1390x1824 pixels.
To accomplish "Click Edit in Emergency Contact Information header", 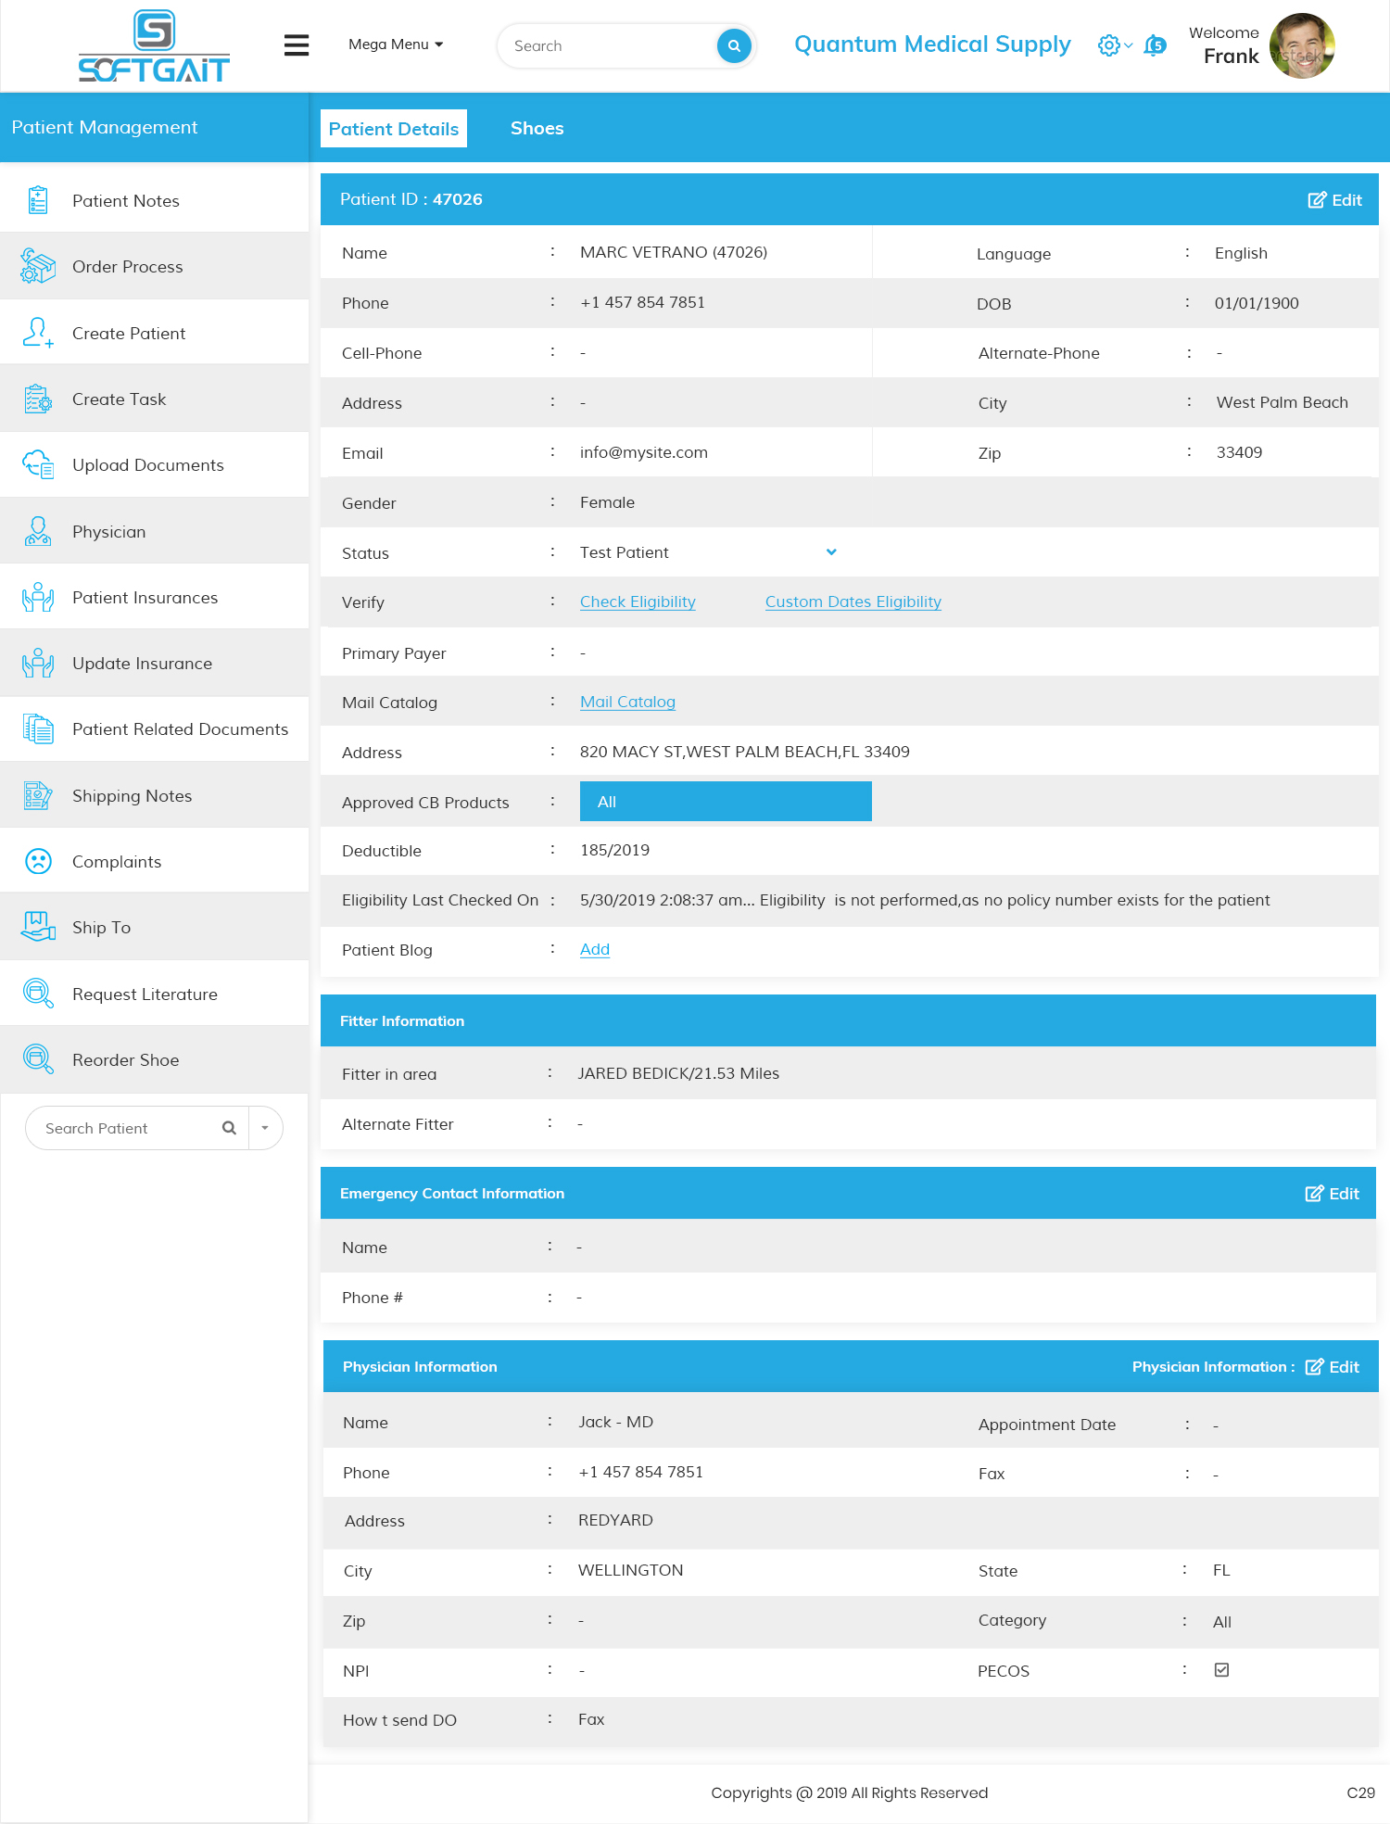I will point(1333,1194).
